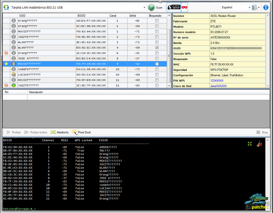Click status circle of Orang 5C:DC:96
273x213 pixels.
pyautogui.click(x=14, y=26)
